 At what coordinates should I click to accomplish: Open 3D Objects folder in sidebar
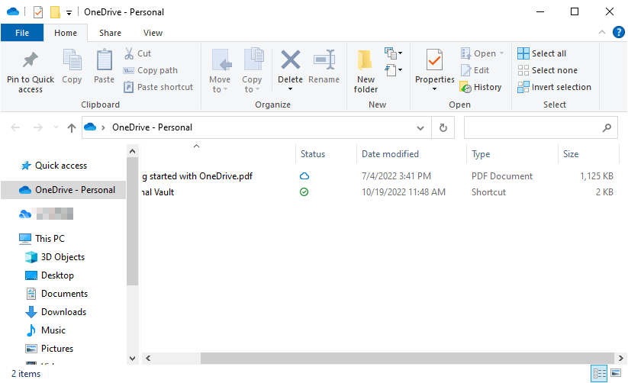click(x=55, y=257)
